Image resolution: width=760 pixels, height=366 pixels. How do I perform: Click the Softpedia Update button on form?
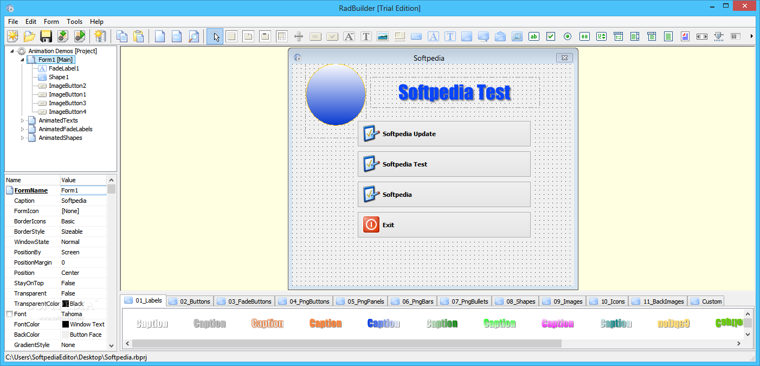coord(444,134)
